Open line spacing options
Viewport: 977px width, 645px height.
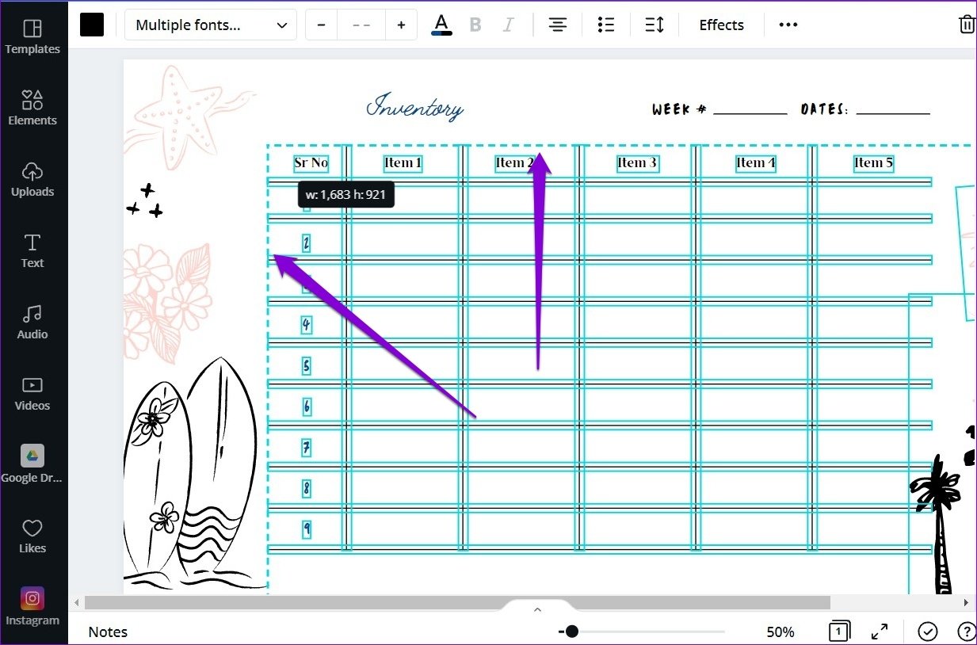coord(655,25)
